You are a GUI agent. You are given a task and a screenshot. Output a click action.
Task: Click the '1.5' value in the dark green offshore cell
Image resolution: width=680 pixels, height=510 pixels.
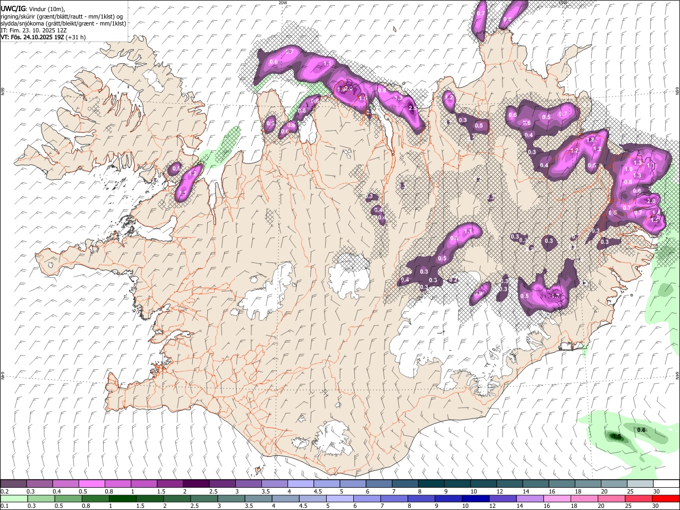pos(617,437)
